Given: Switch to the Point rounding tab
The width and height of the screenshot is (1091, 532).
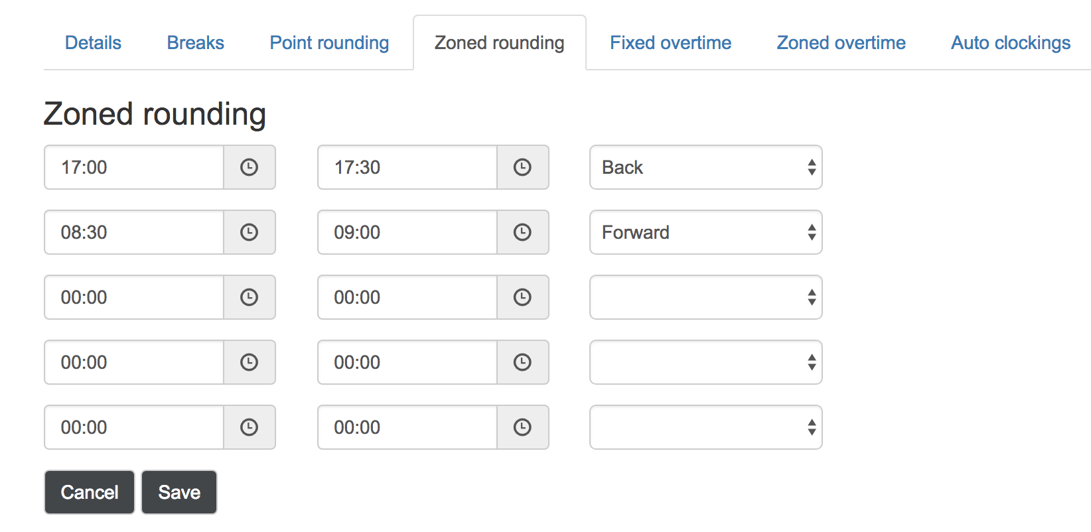Looking at the screenshot, I should tap(329, 42).
